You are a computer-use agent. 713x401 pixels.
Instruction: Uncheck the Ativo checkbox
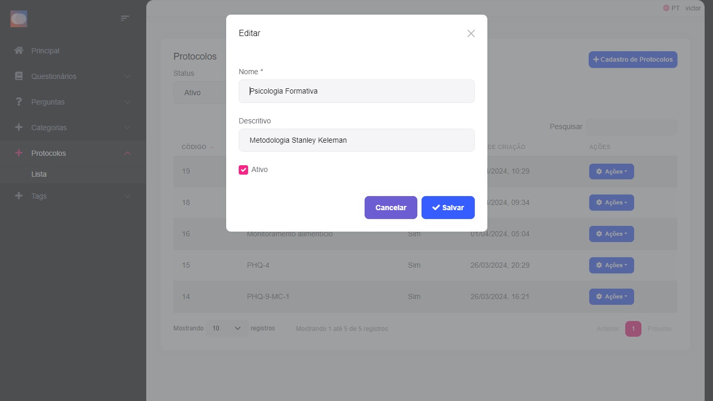pos(243,170)
